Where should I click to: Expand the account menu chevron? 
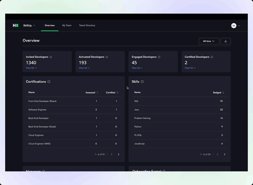pyautogui.click(x=239, y=26)
